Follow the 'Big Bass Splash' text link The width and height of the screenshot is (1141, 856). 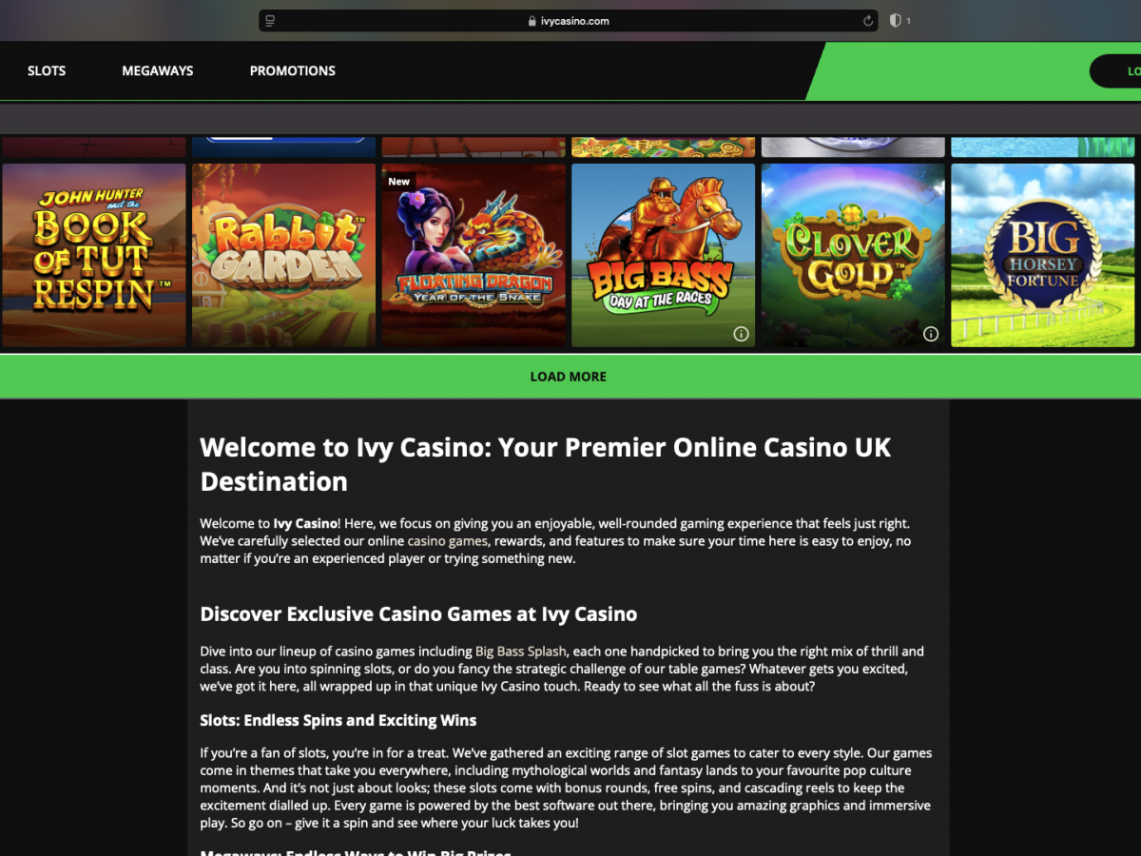click(x=521, y=652)
